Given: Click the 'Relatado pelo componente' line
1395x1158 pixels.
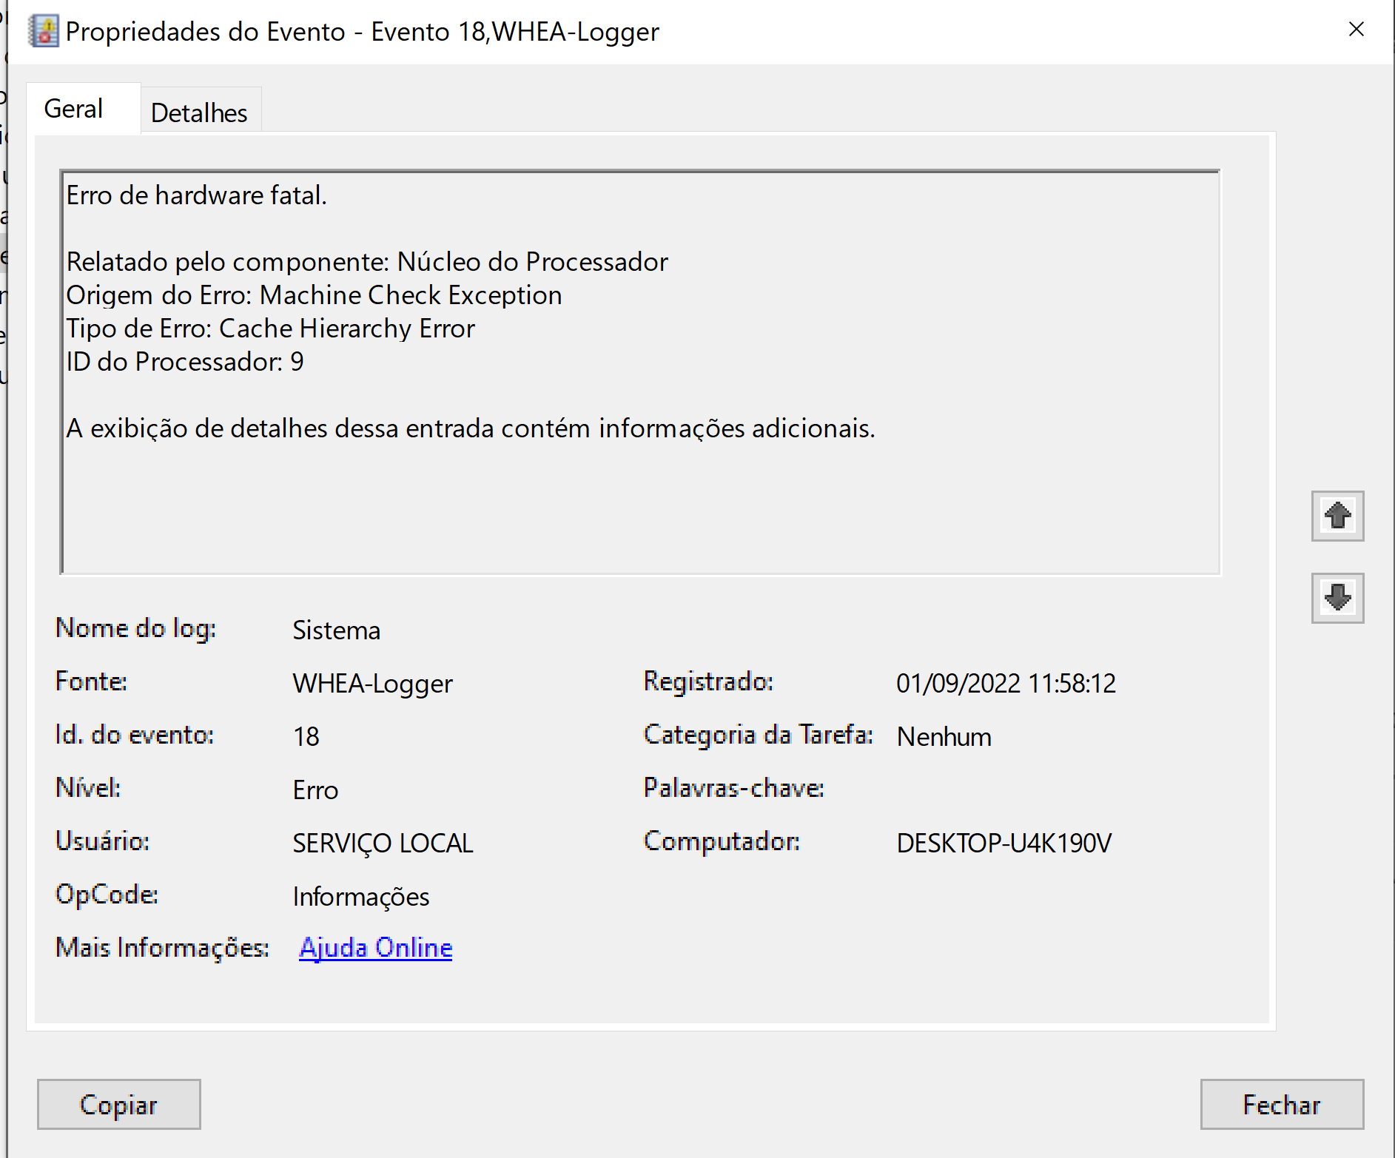Looking at the screenshot, I should (367, 262).
